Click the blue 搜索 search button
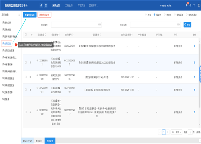The width and height of the screenshot is (201, 144). click(187, 24)
